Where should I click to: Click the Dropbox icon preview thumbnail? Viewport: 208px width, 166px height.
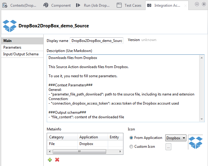click(x=196, y=143)
